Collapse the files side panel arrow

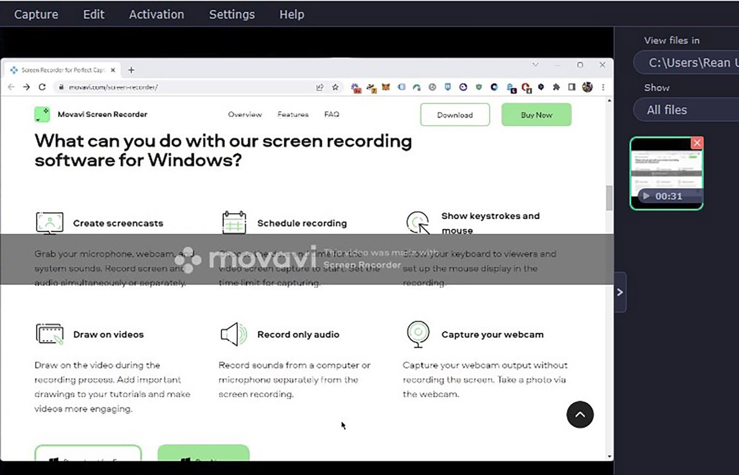tap(620, 292)
